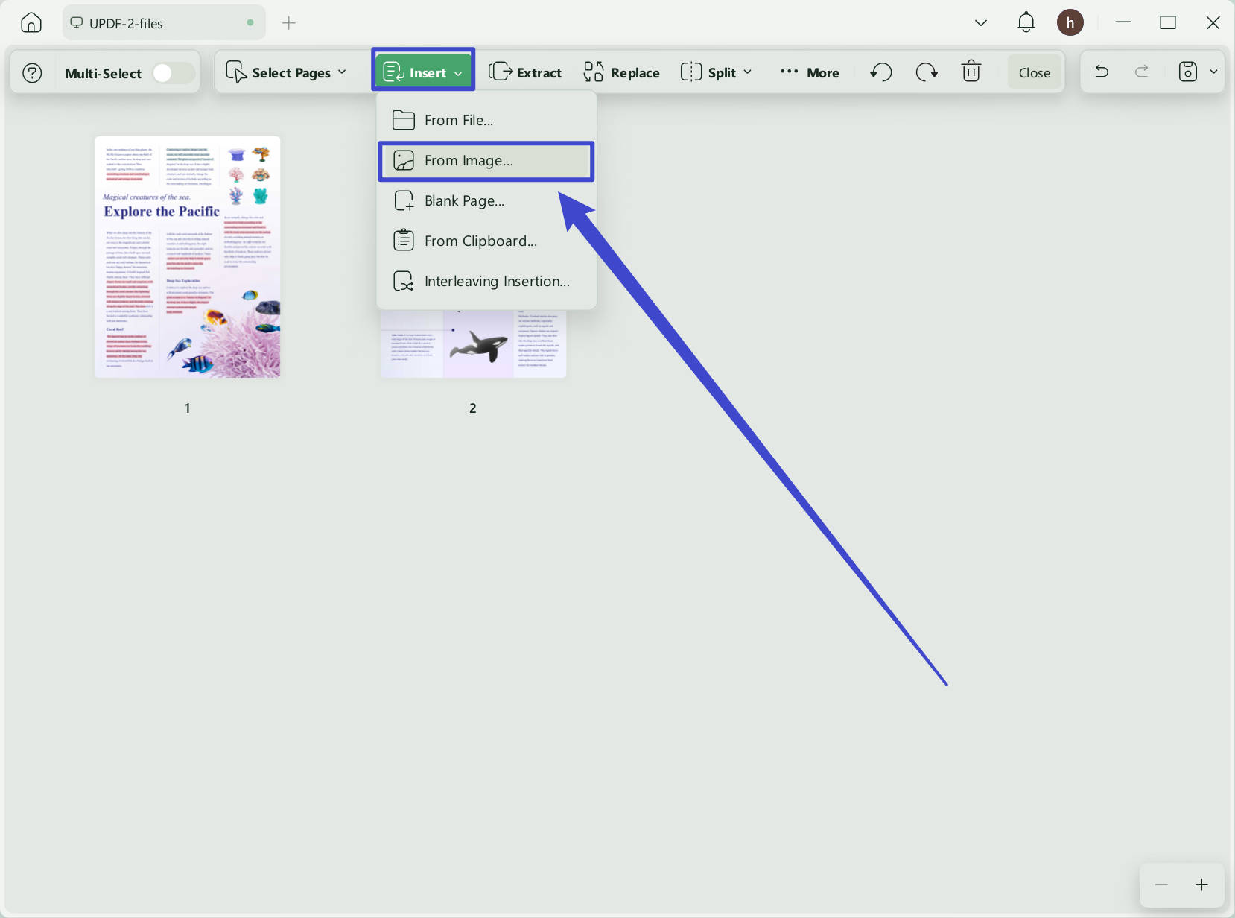1235x918 pixels.
Task: Open the More options menu
Action: (x=810, y=72)
